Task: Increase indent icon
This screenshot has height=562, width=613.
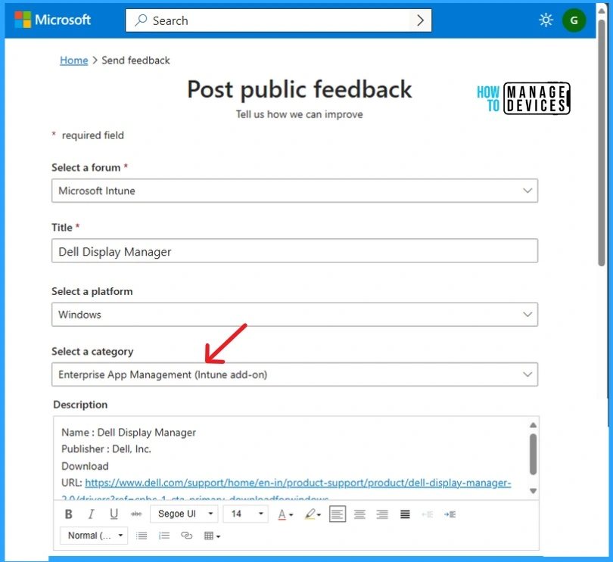Action: point(450,514)
